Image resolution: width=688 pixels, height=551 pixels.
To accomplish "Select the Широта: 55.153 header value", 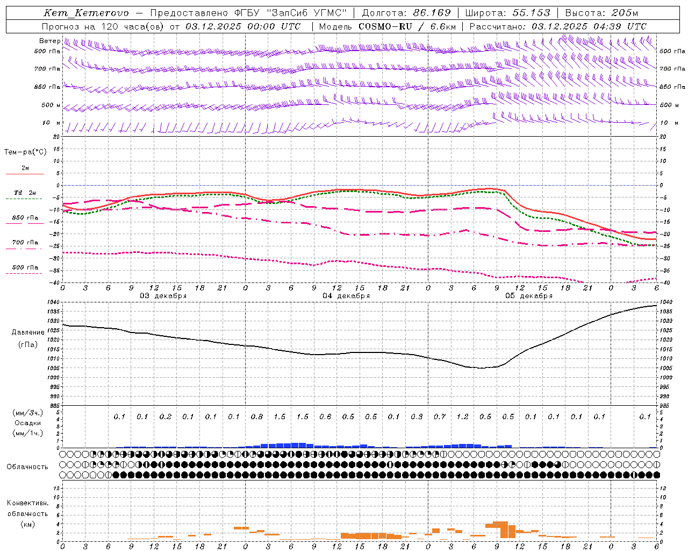I will click(507, 13).
